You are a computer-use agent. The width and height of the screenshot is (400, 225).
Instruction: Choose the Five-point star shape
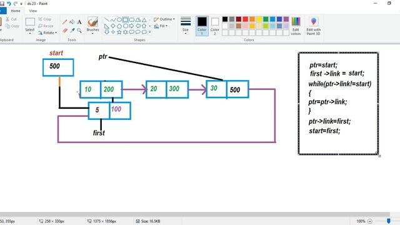(x=119, y=32)
